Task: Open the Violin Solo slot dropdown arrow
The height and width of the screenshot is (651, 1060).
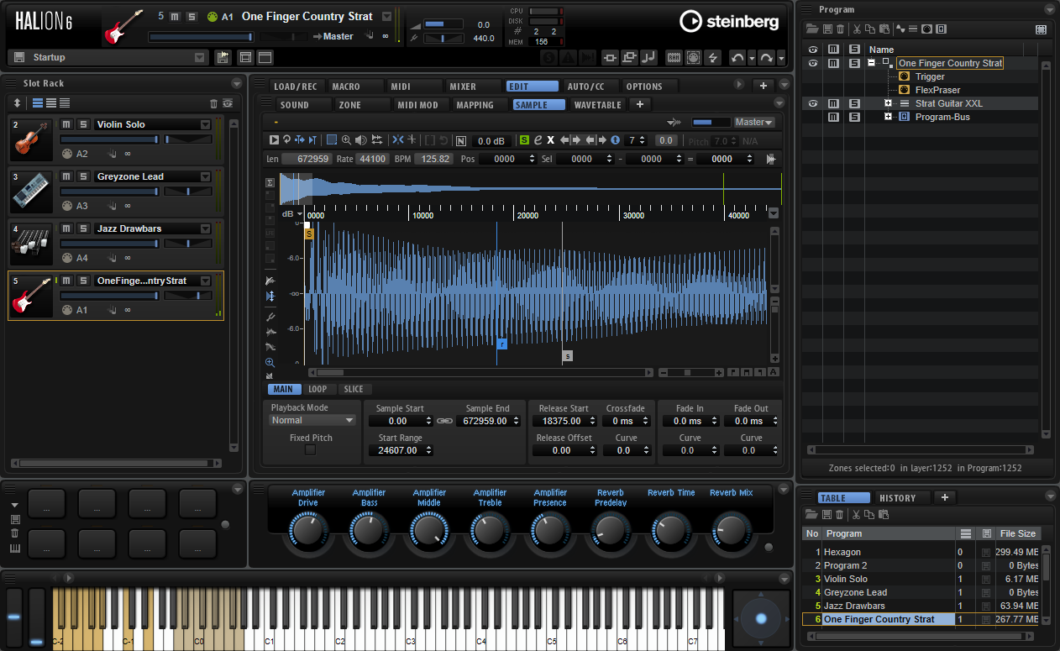Action: coord(205,124)
